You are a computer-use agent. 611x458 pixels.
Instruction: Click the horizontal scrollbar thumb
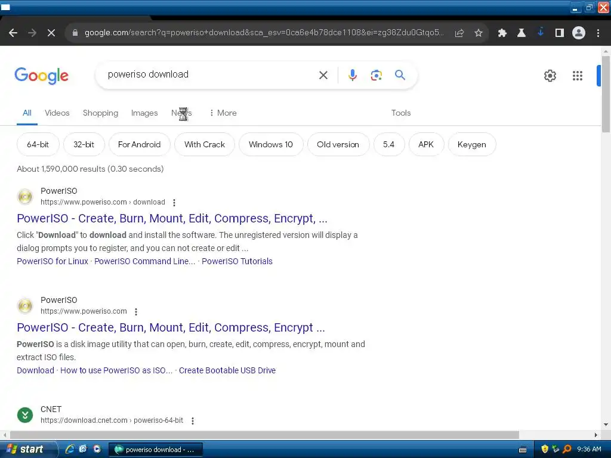264,435
